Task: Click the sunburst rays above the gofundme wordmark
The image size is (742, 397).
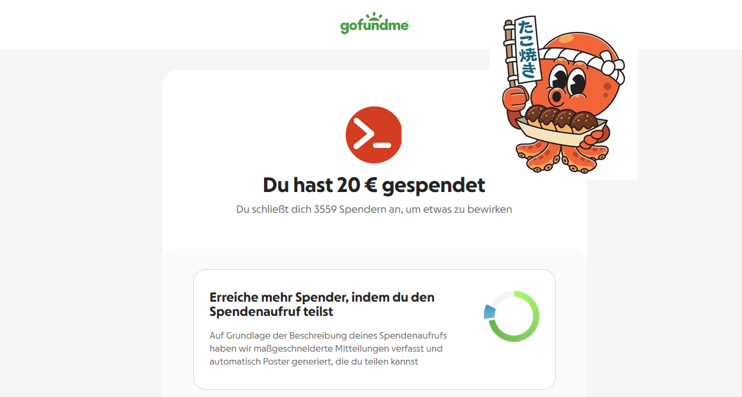Action: (x=374, y=17)
